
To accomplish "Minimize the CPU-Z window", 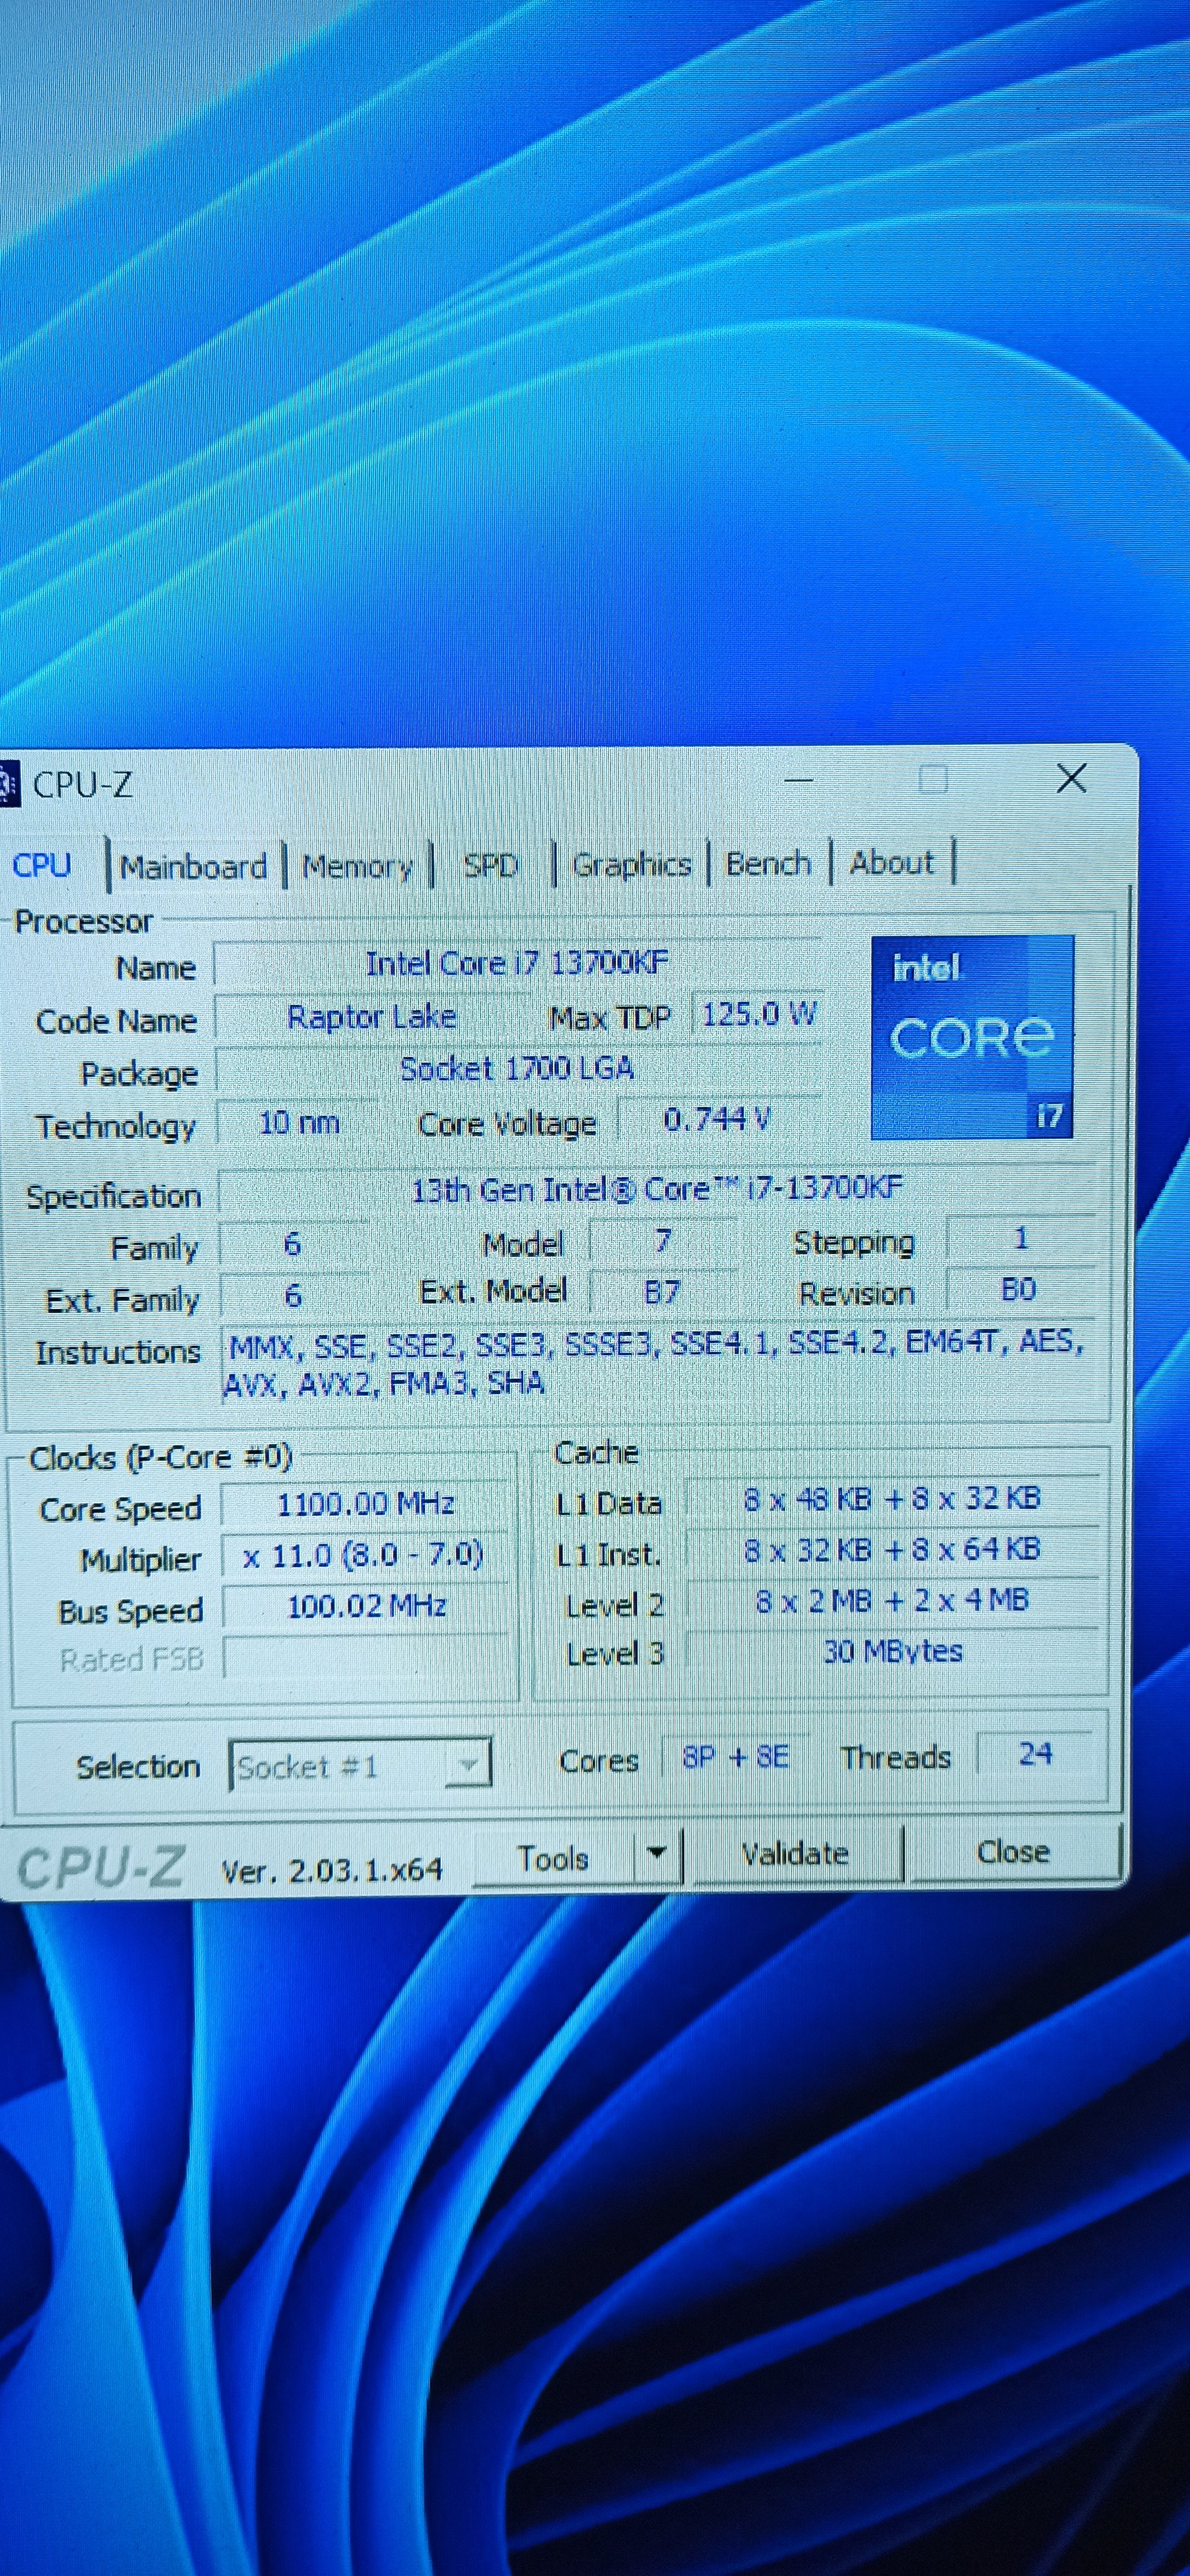I will [x=798, y=780].
